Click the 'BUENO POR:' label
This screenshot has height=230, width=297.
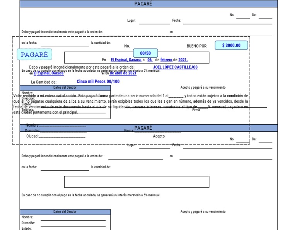click(197, 46)
